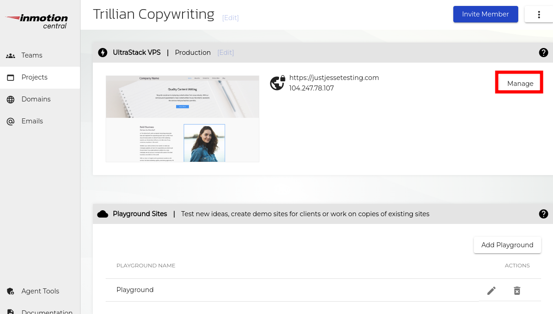
Task: Click the Add Playground button
Action: (x=507, y=245)
